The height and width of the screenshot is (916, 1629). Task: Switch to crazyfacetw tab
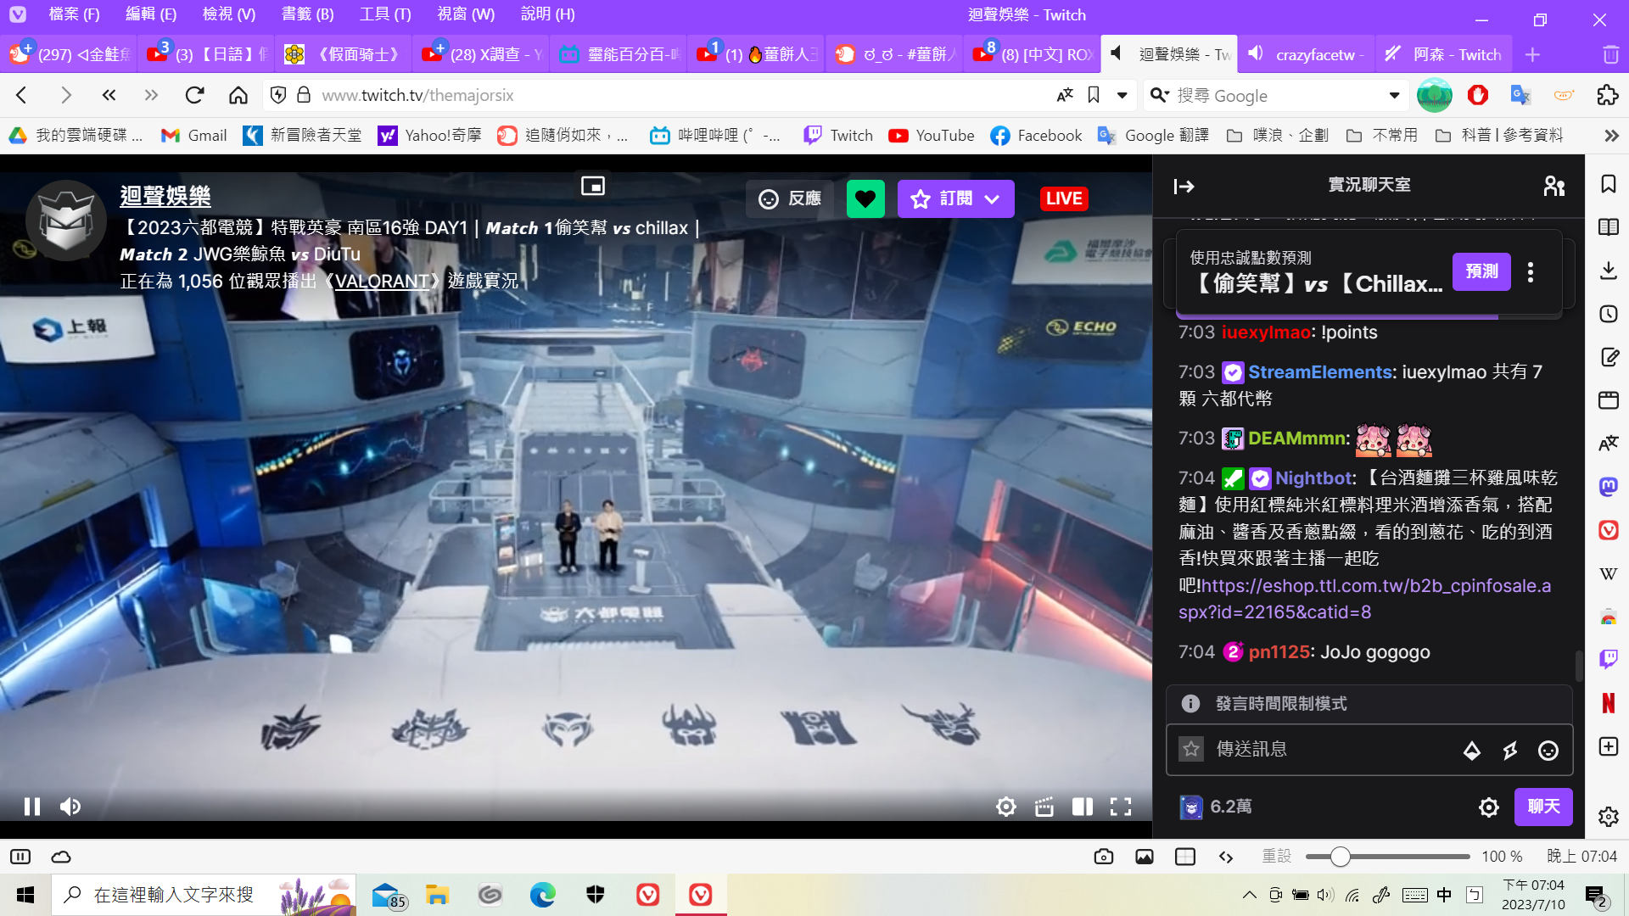tap(1306, 54)
